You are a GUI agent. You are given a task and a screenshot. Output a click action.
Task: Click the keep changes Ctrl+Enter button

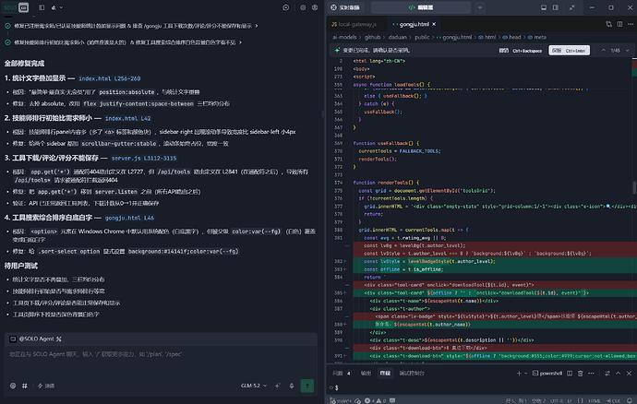[570, 51]
